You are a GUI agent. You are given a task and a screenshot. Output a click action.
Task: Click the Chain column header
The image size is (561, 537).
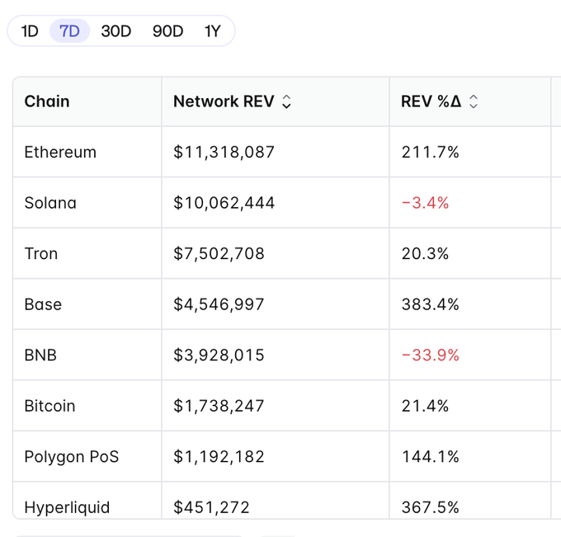pos(47,101)
